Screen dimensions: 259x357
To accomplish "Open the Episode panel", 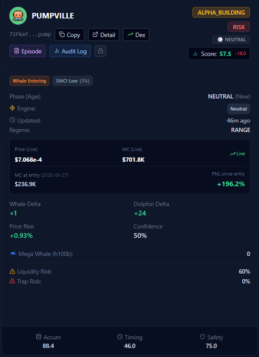I will click(x=27, y=51).
